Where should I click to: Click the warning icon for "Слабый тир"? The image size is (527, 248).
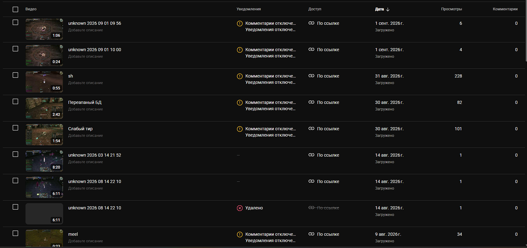pyautogui.click(x=240, y=129)
